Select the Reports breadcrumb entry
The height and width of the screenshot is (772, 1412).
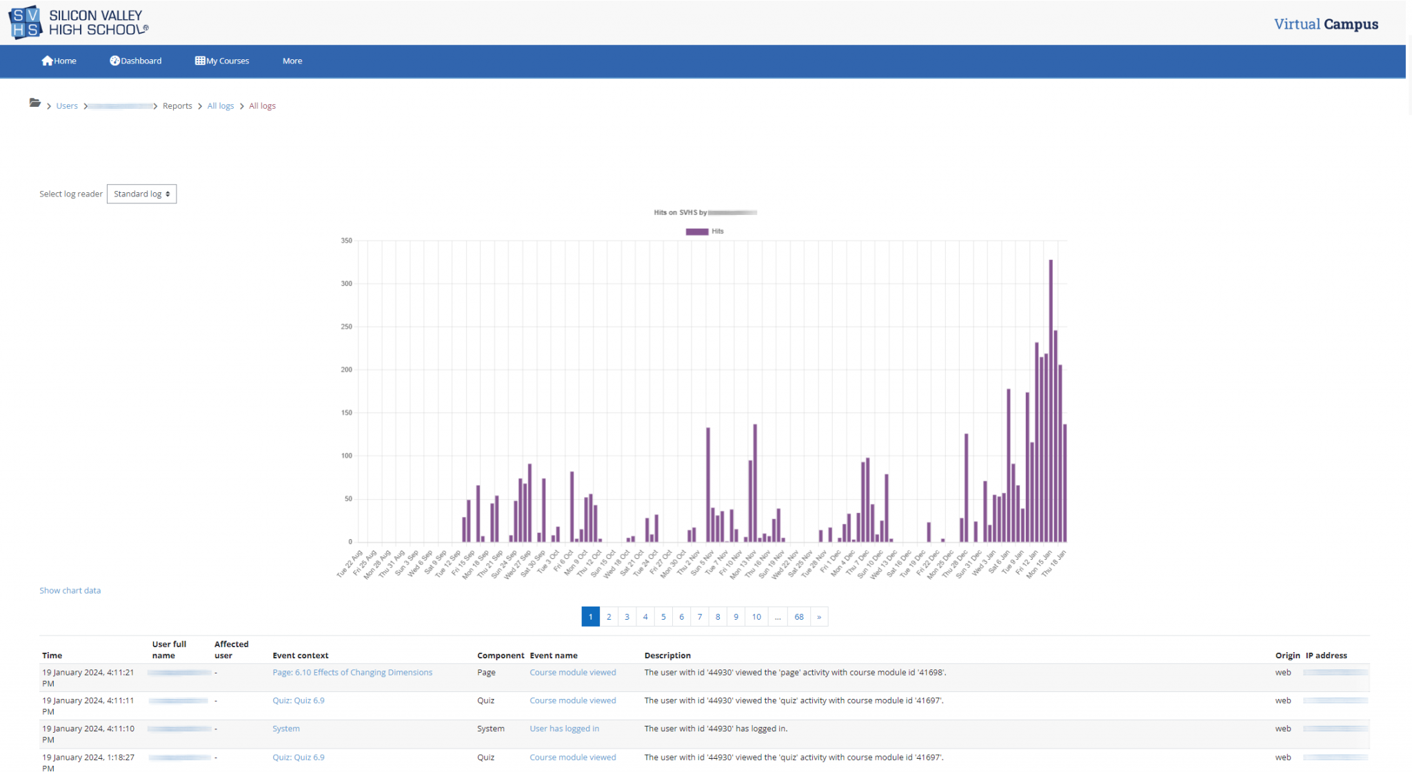(x=177, y=105)
